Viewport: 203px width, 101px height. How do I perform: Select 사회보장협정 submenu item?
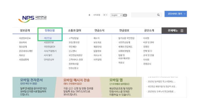tap(124, 51)
